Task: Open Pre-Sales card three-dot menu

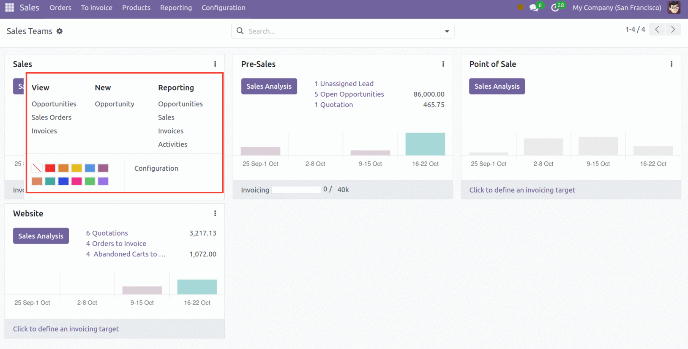Action: (x=443, y=64)
